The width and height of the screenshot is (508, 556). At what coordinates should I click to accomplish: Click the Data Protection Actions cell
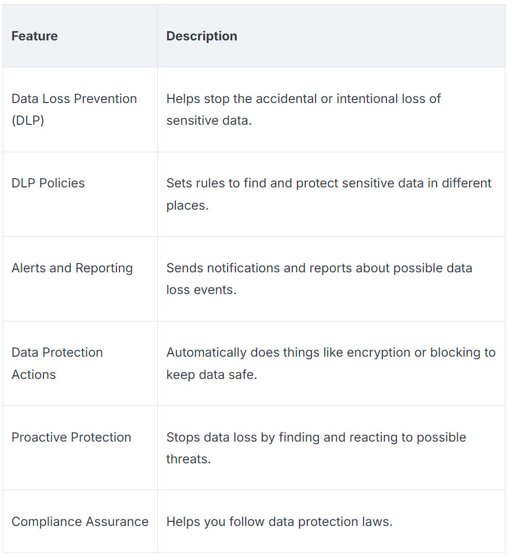click(x=57, y=363)
